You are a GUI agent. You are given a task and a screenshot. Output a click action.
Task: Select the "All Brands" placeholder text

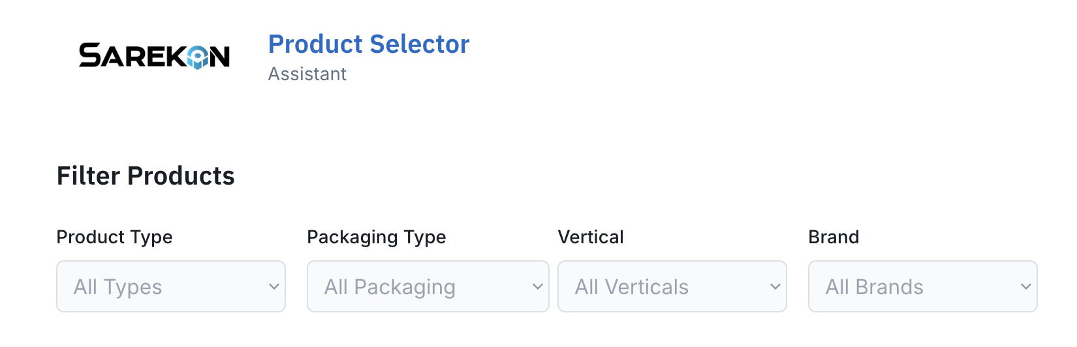point(875,287)
